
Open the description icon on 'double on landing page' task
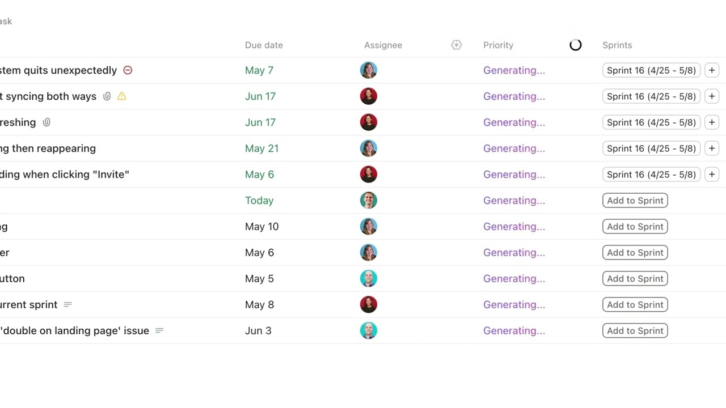tap(159, 331)
